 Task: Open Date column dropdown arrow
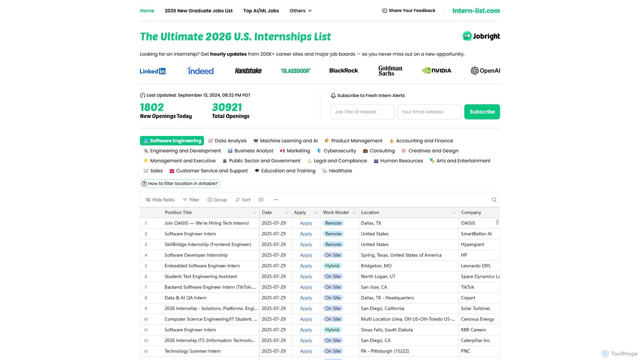click(286, 212)
